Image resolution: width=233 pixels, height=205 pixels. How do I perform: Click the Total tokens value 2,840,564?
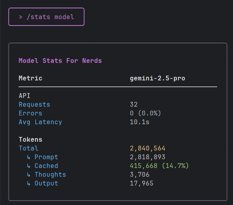click(148, 148)
